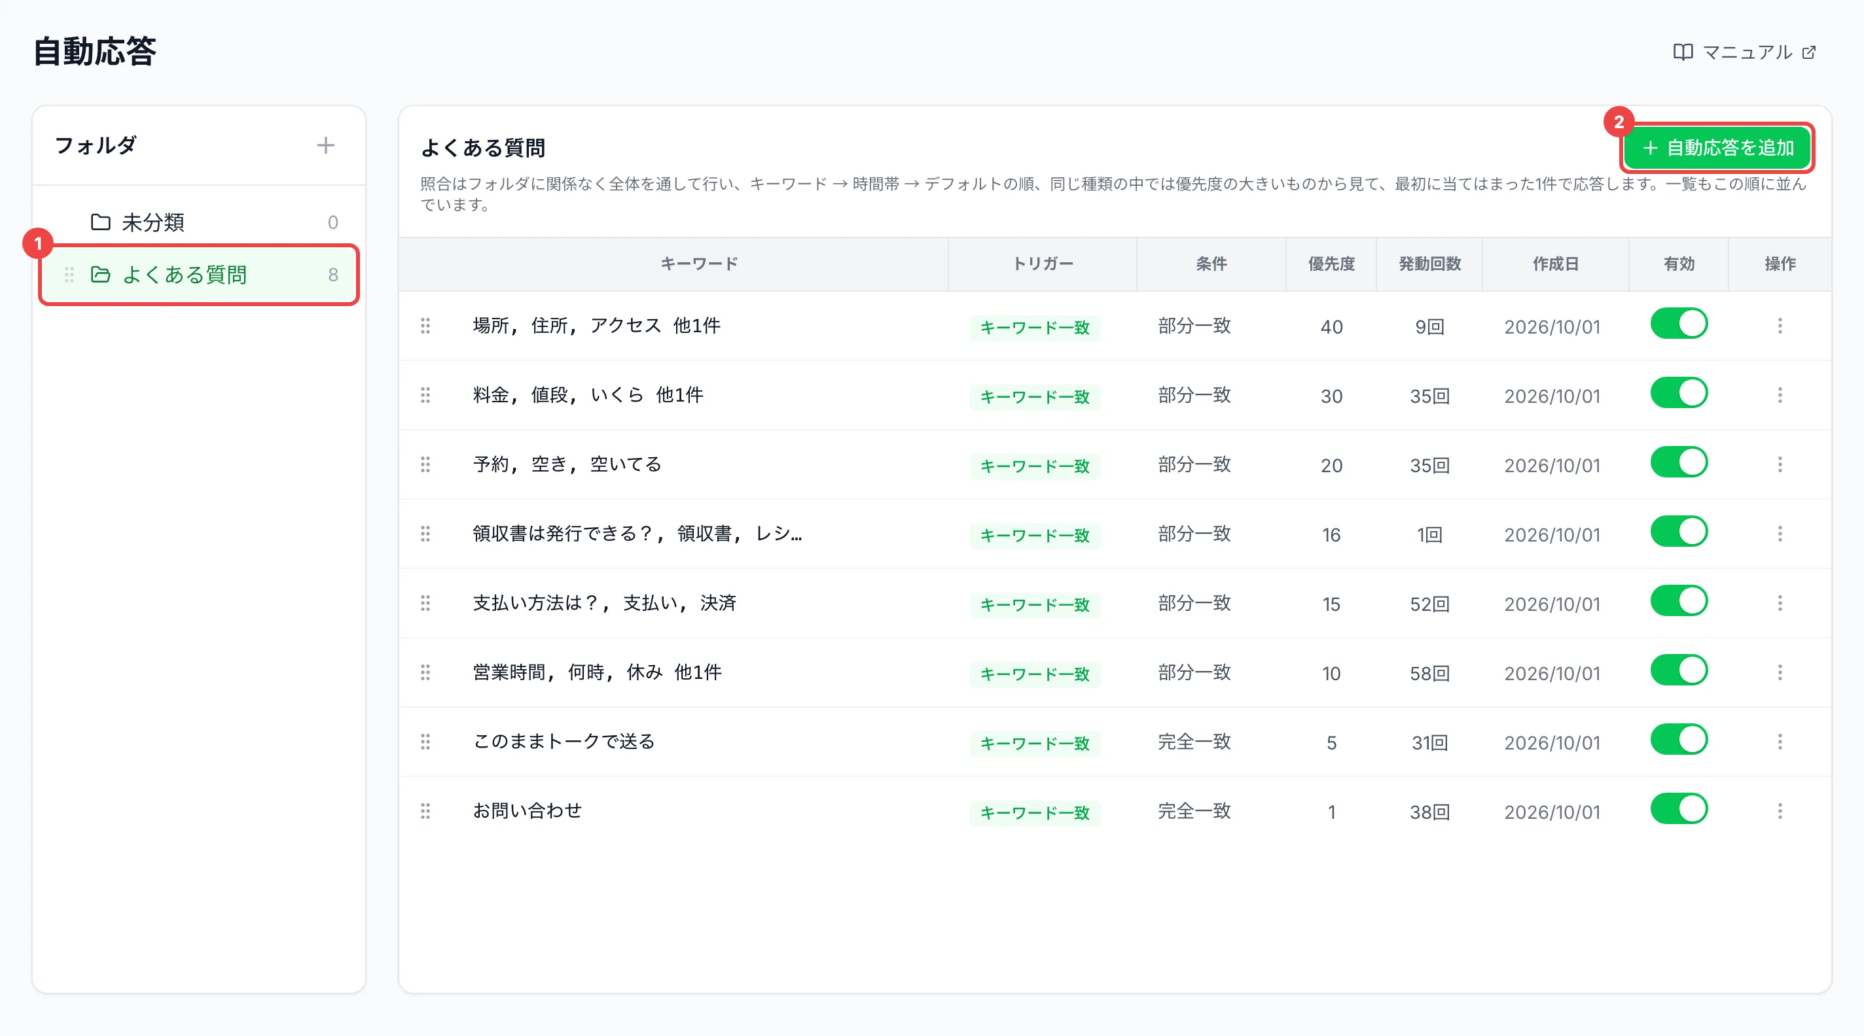Open the three-dot menu for 予約, 空き row
The height and width of the screenshot is (1036, 1864).
1780,465
